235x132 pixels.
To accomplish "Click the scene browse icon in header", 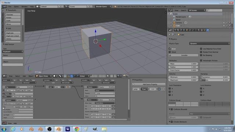I will pyautogui.click(x=67, y=7).
